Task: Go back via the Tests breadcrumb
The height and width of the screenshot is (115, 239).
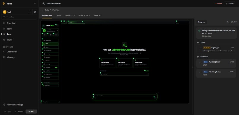Action: tap(46, 10)
